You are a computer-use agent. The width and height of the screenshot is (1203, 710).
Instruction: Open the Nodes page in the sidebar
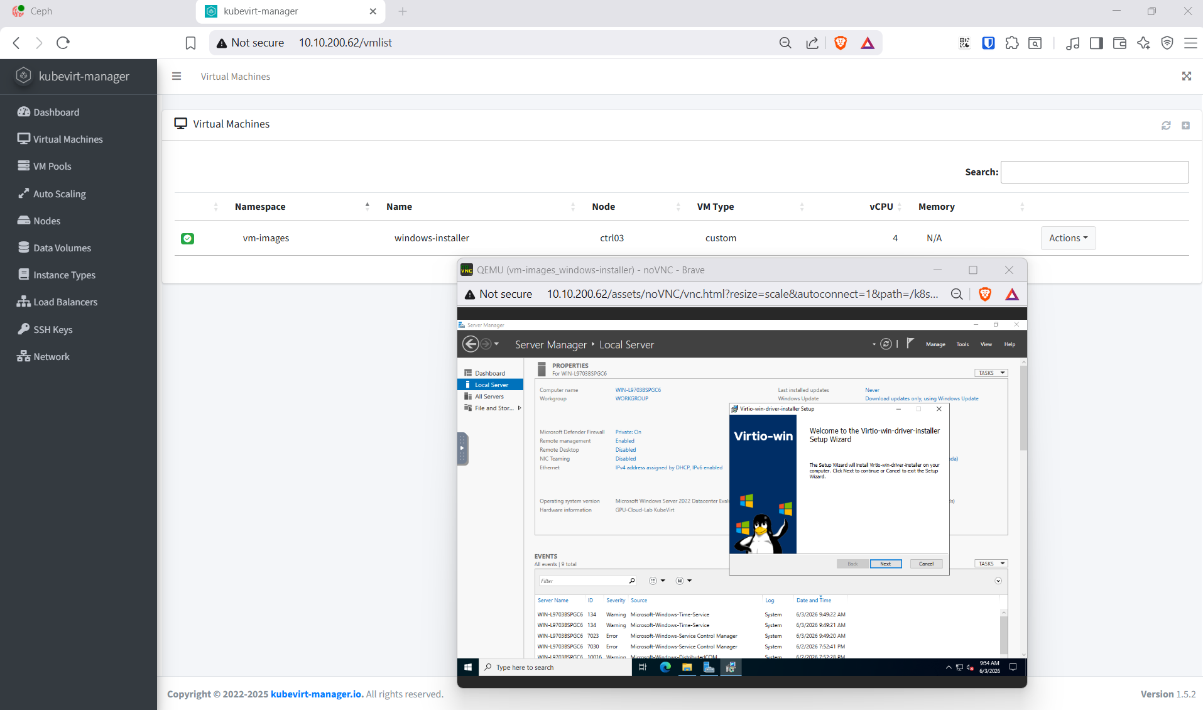[x=40, y=221]
